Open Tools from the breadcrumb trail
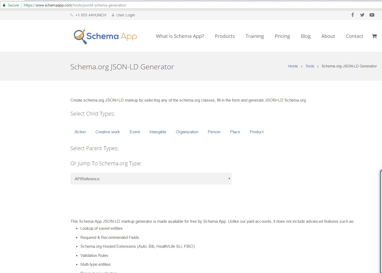This screenshot has height=273, width=382. pos(310,66)
